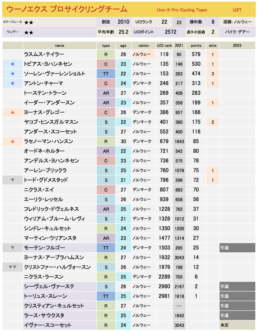257x331 pixels.
Task: Click the rider name エーリク・レッセル
Action: (x=43, y=199)
